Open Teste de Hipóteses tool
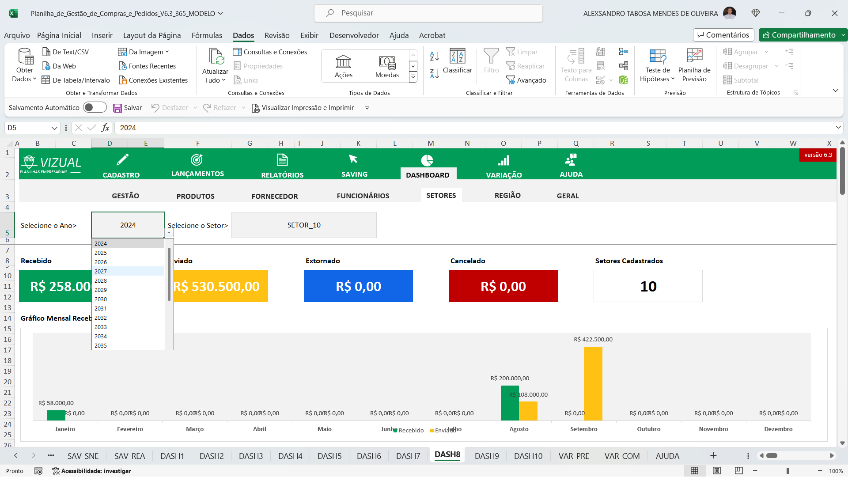 click(x=657, y=65)
